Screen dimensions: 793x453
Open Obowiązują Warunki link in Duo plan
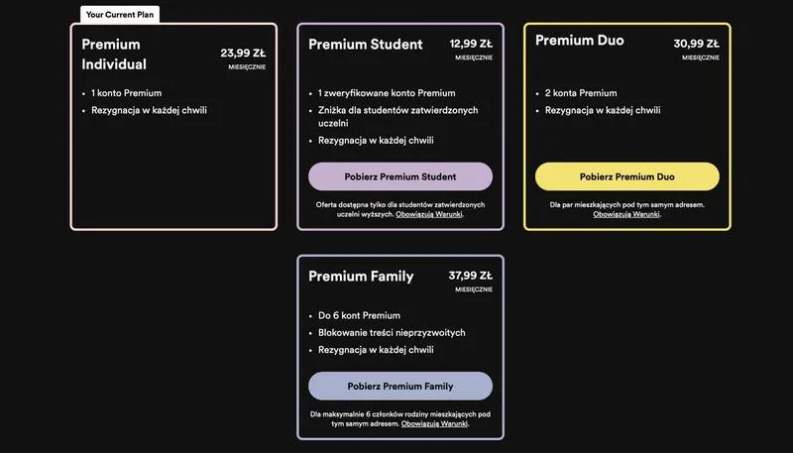626,214
